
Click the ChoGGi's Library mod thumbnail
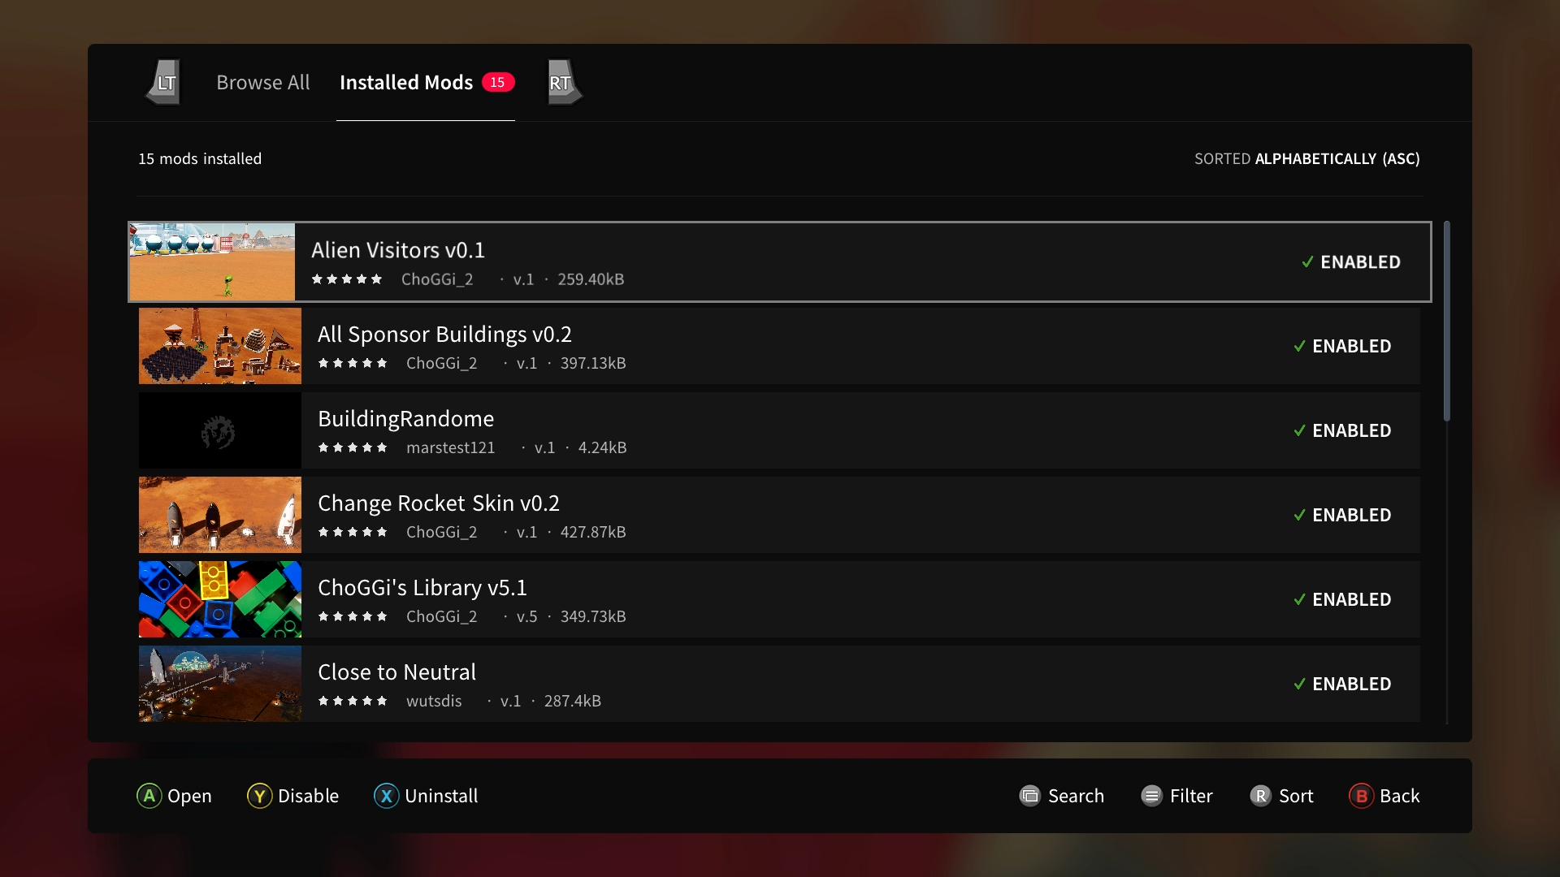[219, 598]
